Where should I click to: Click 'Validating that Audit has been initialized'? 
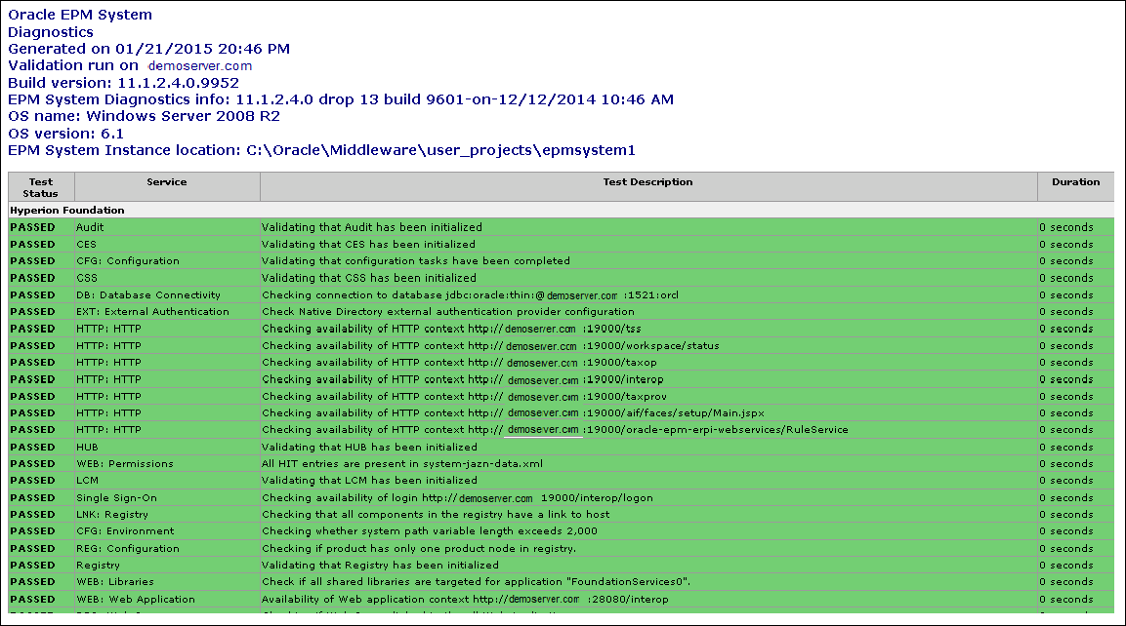pos(372,227)
